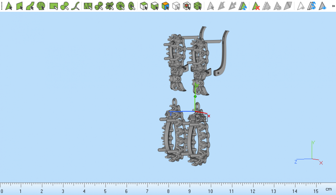
Task: Click the cm unit label on ruler
Action: point(328,189)
